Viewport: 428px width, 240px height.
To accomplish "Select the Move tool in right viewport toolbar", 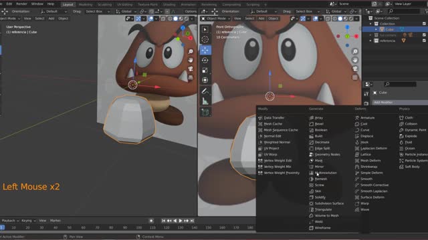I will [x=205, y=50].
